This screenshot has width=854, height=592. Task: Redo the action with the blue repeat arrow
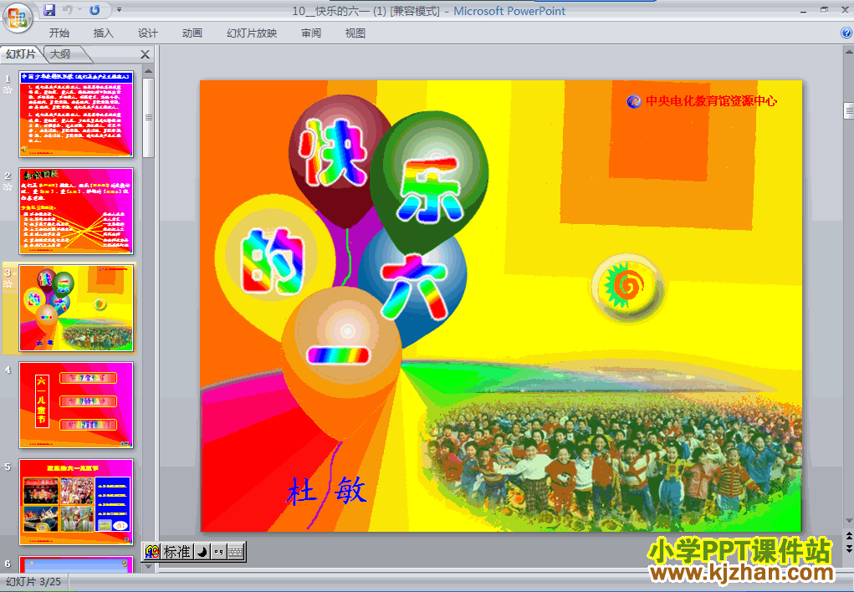[x=95, y=10]
